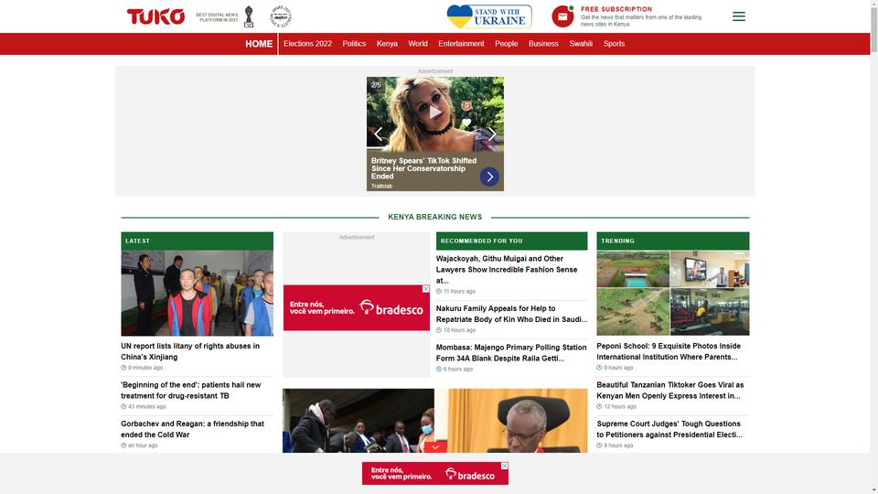Screen dimensions: 878x494
Task: Open drug-resistant TB treatment article
Action: coord(191,391)
